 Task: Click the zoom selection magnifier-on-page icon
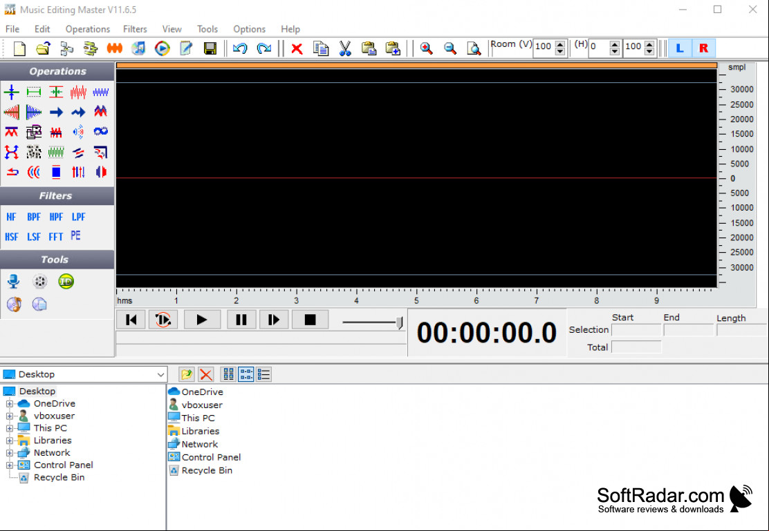[474, 48]
